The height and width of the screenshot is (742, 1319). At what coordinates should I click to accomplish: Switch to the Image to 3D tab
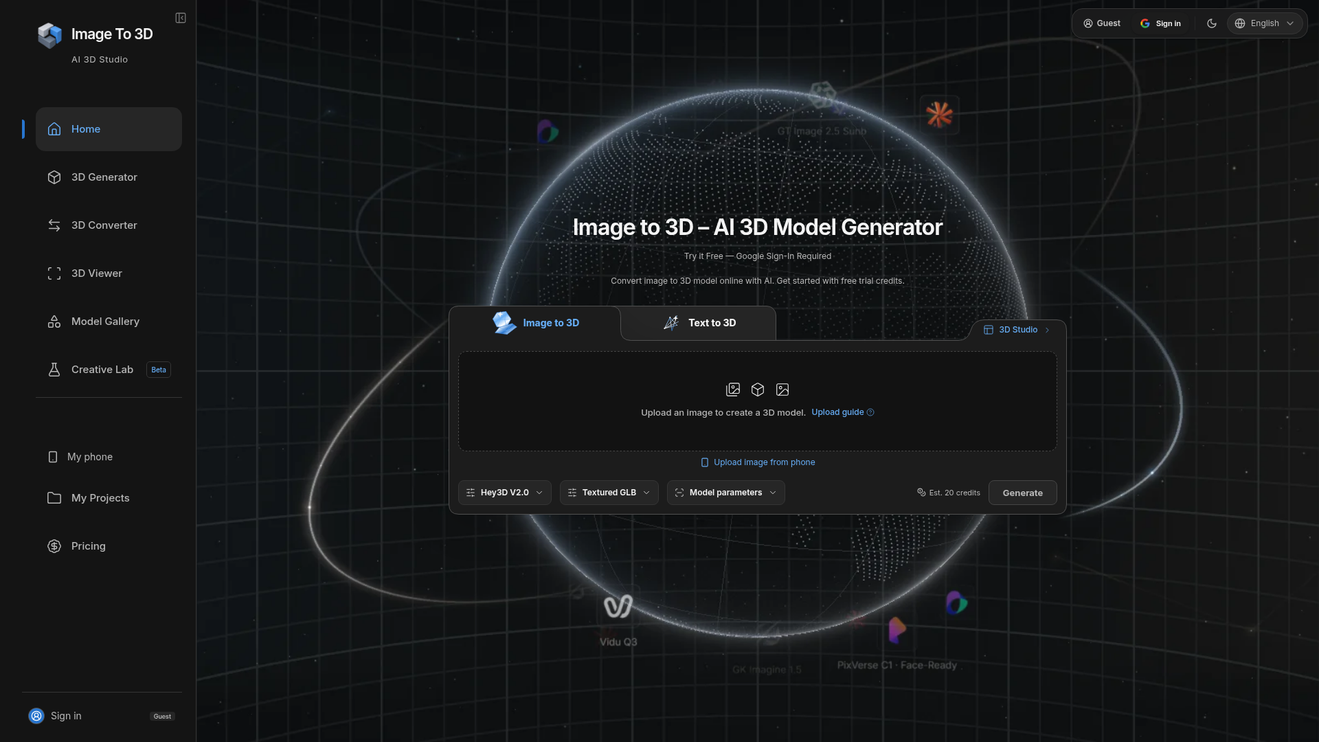(535, 323)
